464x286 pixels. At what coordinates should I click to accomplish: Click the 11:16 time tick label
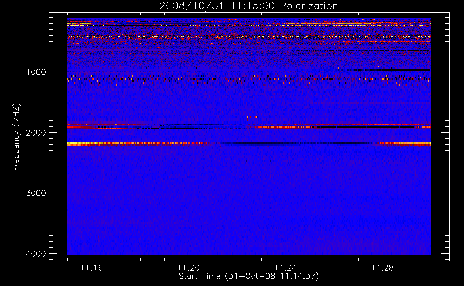click(92, 268)
